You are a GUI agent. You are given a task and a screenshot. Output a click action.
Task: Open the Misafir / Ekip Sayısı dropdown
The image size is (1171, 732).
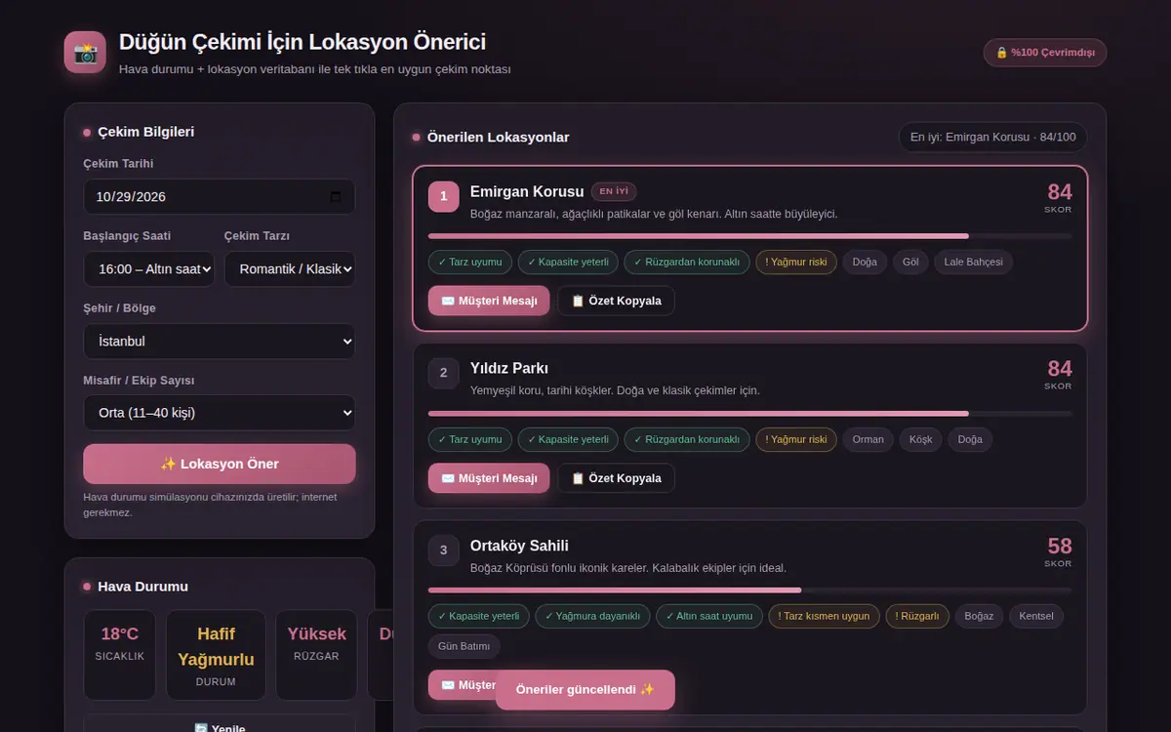coord(220,413)
